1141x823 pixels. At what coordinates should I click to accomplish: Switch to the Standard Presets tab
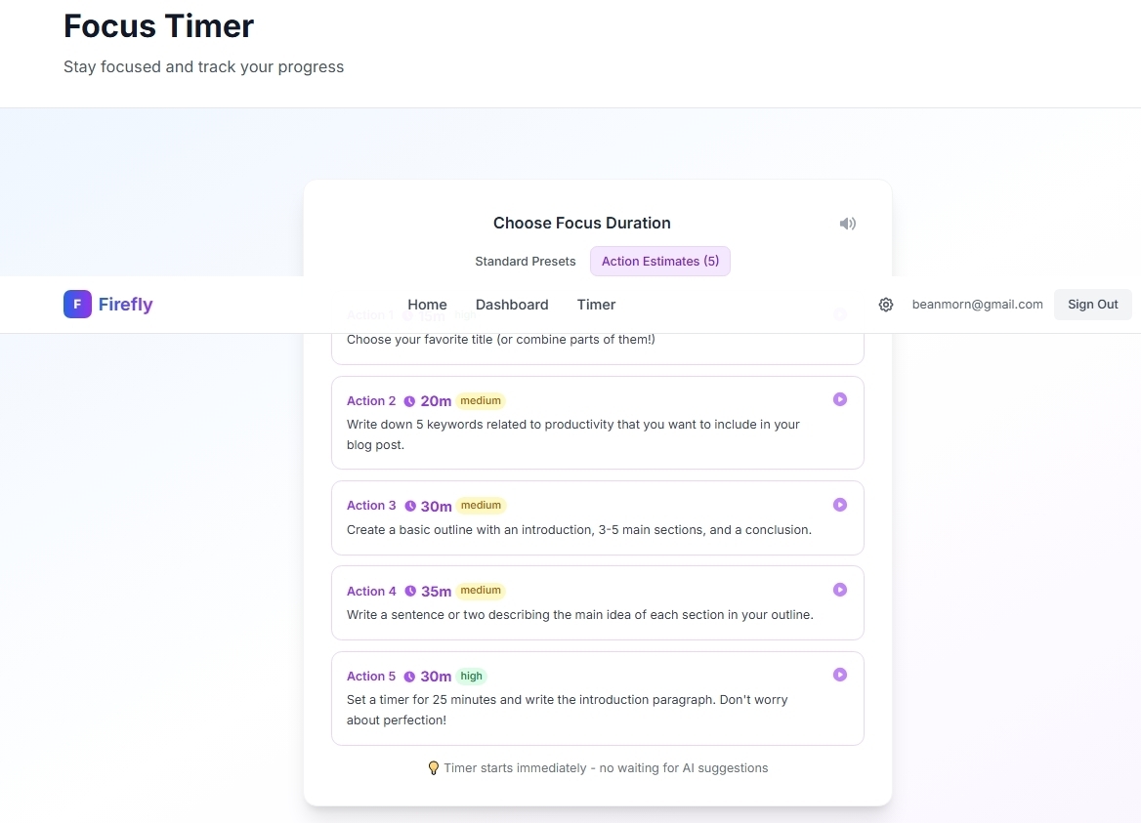pyautogui.click(x=526, y=261)
